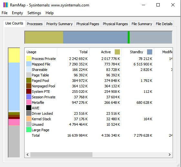The width and height of the screenshot is (181, 167).
Task: Select the Paged Pool row label
Action: (x=40, y=81)
